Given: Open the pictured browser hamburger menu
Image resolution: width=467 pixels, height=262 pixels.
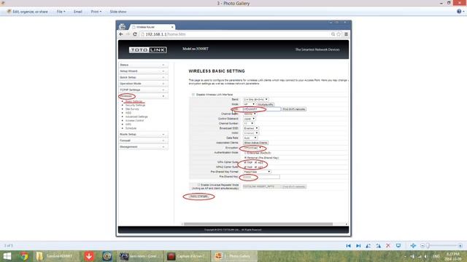Looking at the screenshot, I should click(346, 34).
